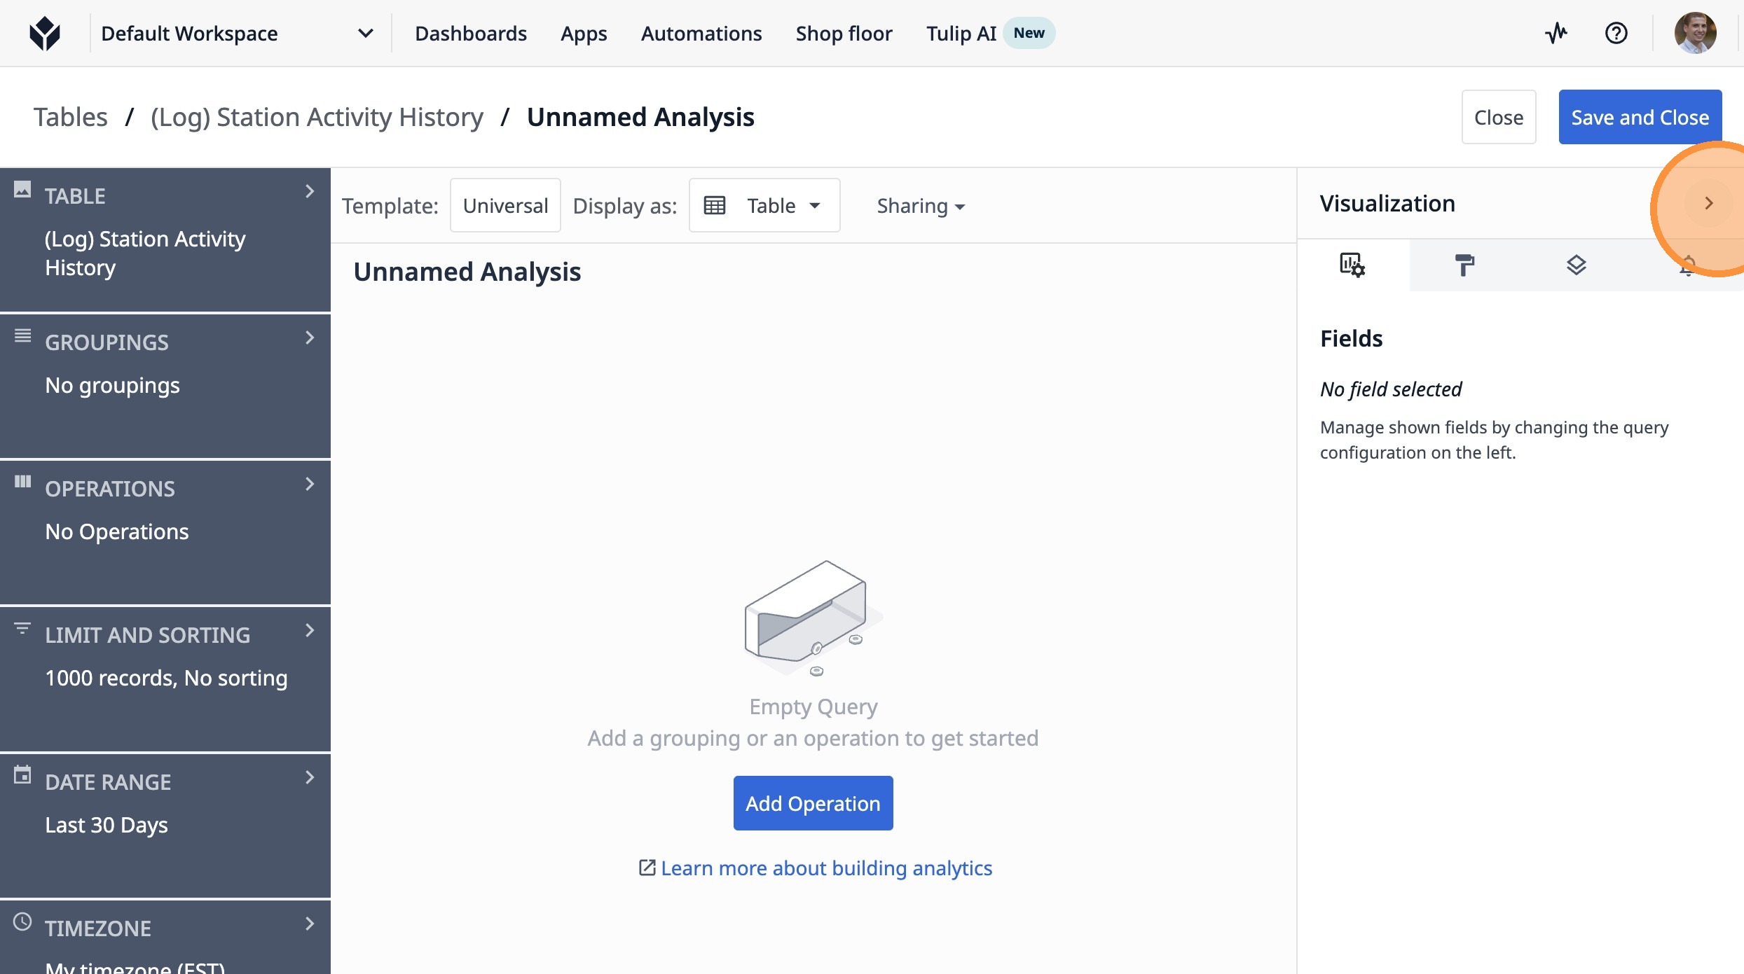Open the Sharing dropdown
The image size is (1744, 974).
tap(920, 206)
